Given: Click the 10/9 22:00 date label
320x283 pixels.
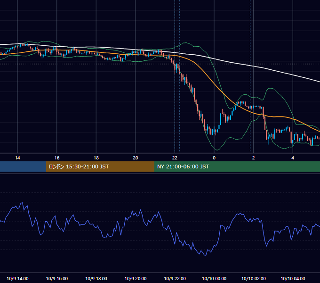Looking at the screenshot, I should coord(175,278).
